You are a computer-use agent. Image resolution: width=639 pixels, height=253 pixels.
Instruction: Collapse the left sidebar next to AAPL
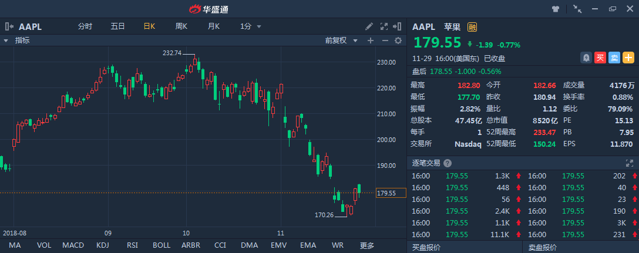(9, 26)
